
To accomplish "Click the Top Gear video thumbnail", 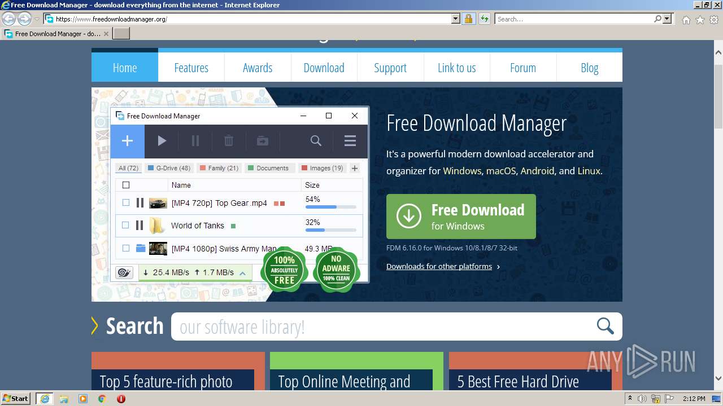I will (x=158, y=203).
